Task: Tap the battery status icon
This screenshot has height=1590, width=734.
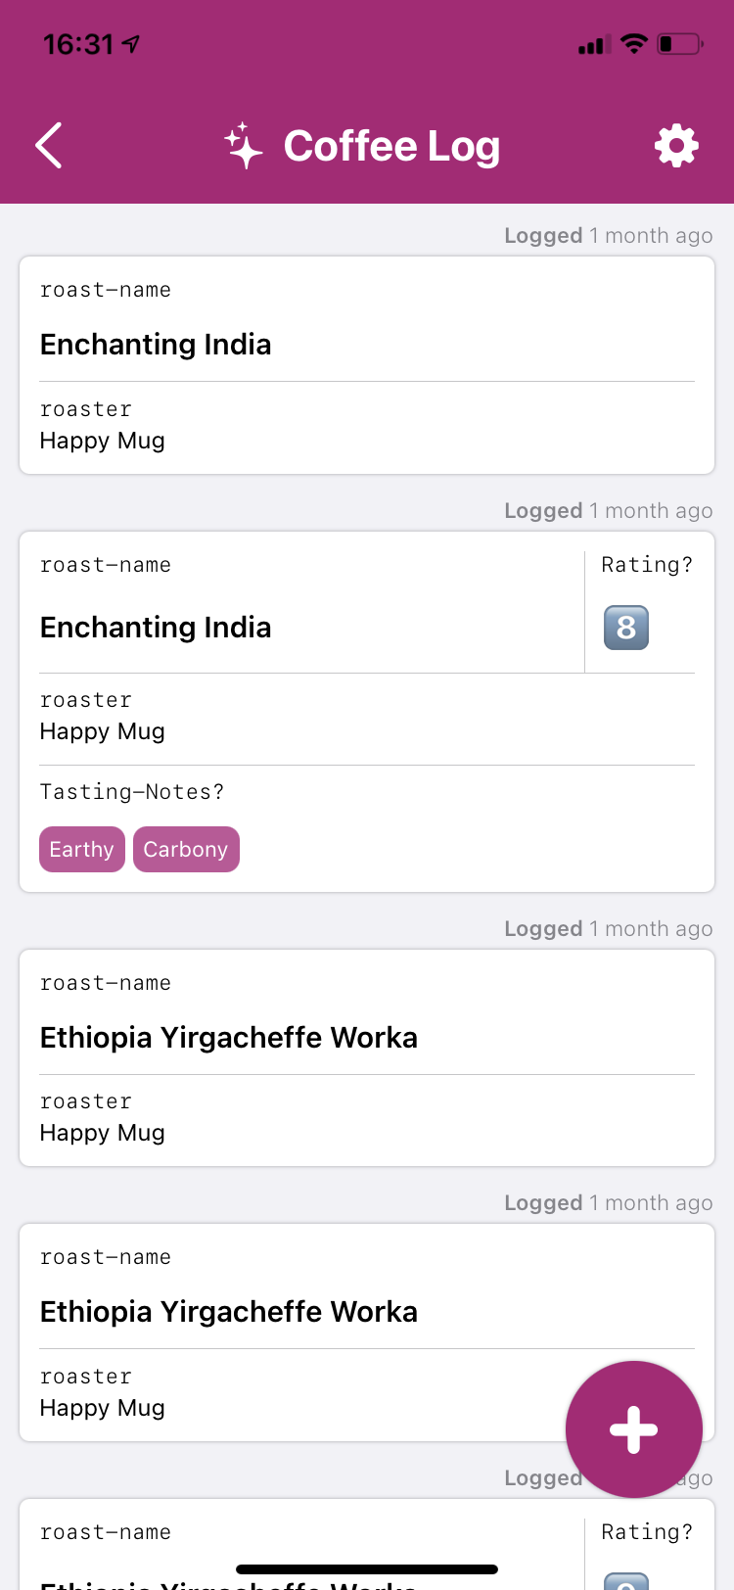Action: pyautogui.click(x=680, y=44)
